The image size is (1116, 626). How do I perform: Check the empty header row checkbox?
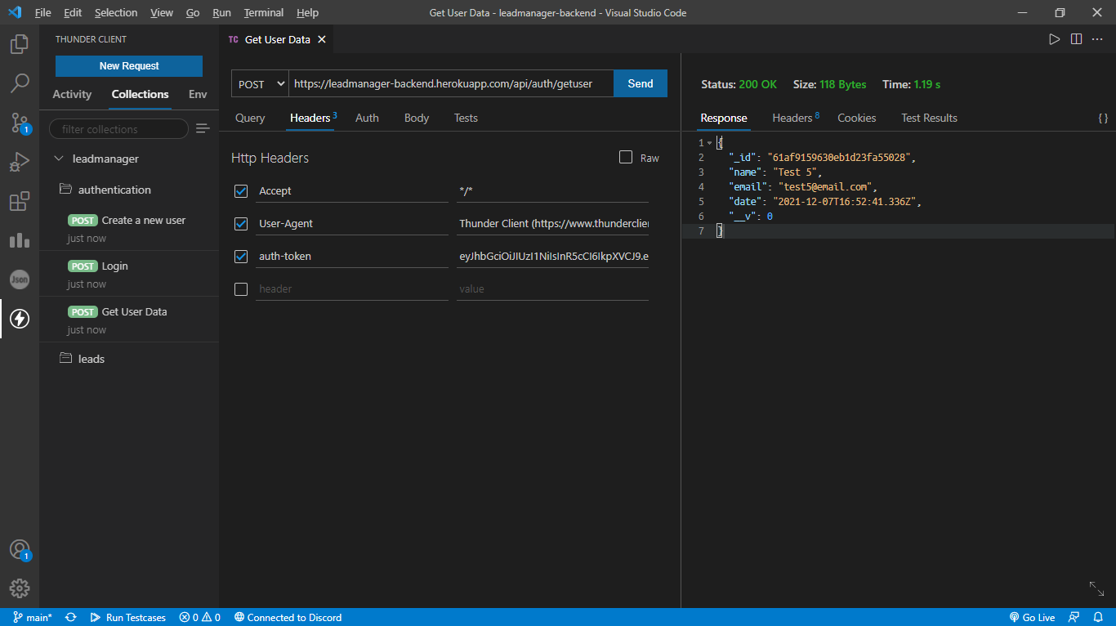[x=241, y=289]
